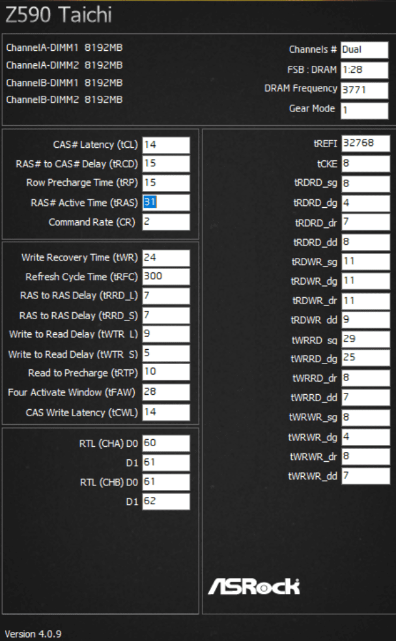Click the highlighted tRAS value field
The image size is (396, 641).
[x=166, y=203]
